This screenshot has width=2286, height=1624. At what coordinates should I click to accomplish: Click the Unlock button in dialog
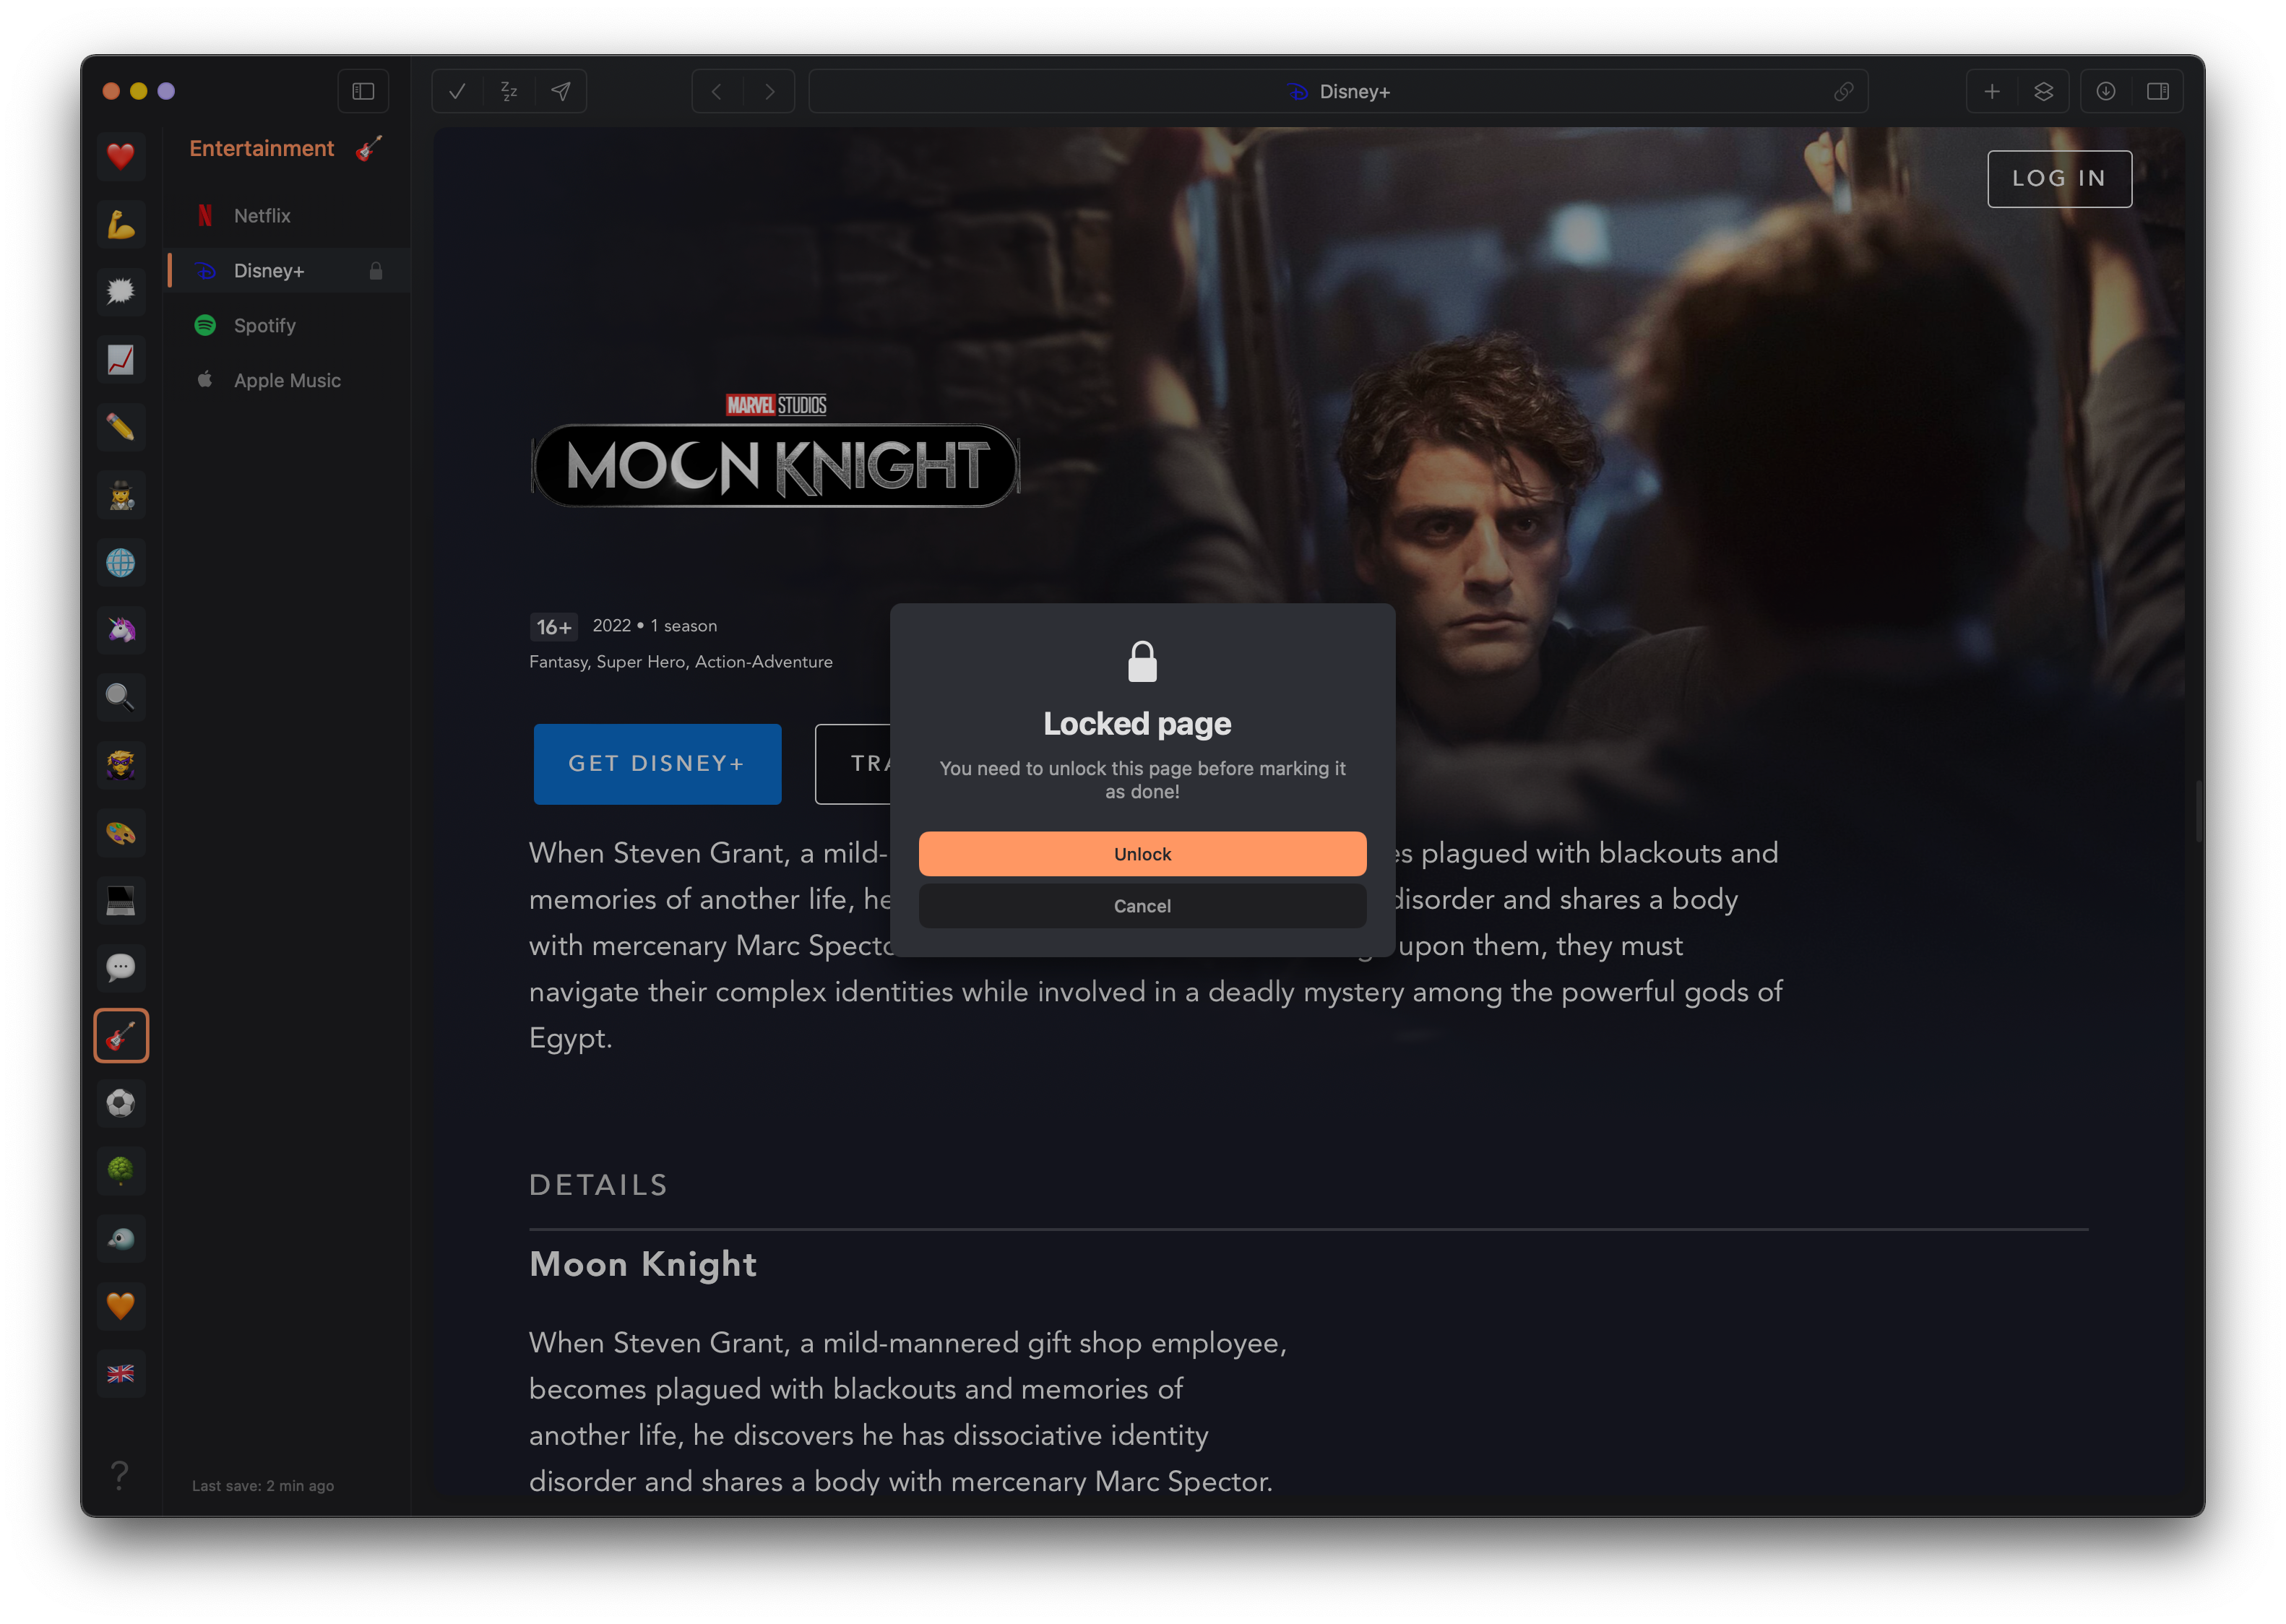[1142, 854]
